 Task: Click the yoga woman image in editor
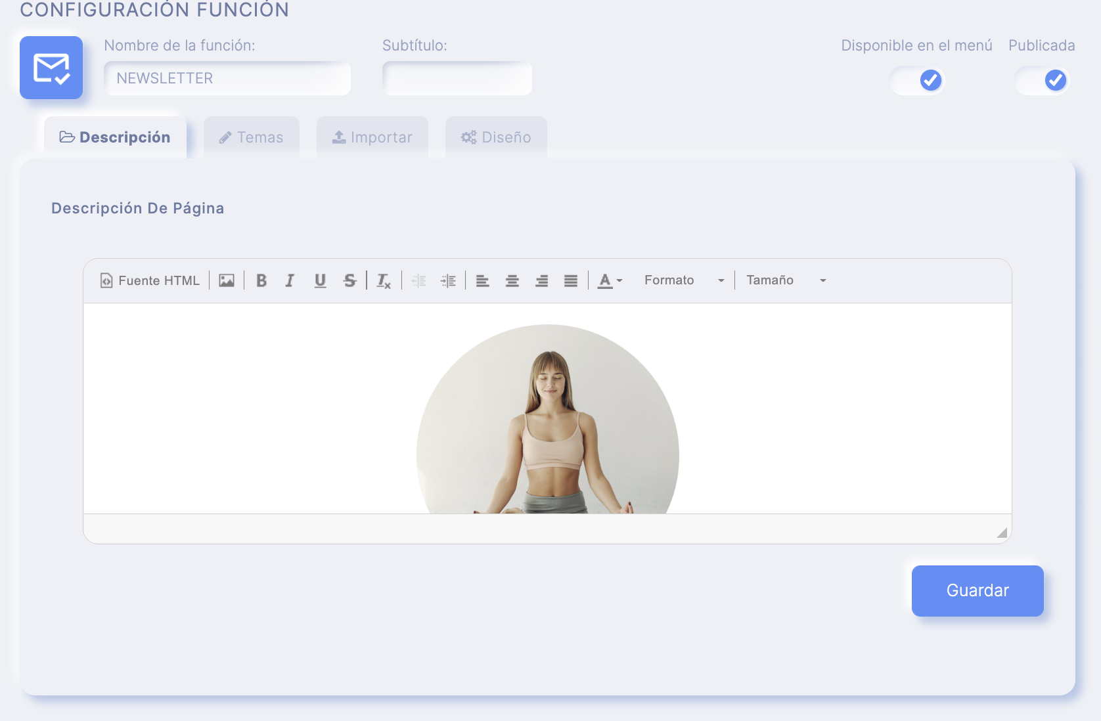[x=548, y=419]
